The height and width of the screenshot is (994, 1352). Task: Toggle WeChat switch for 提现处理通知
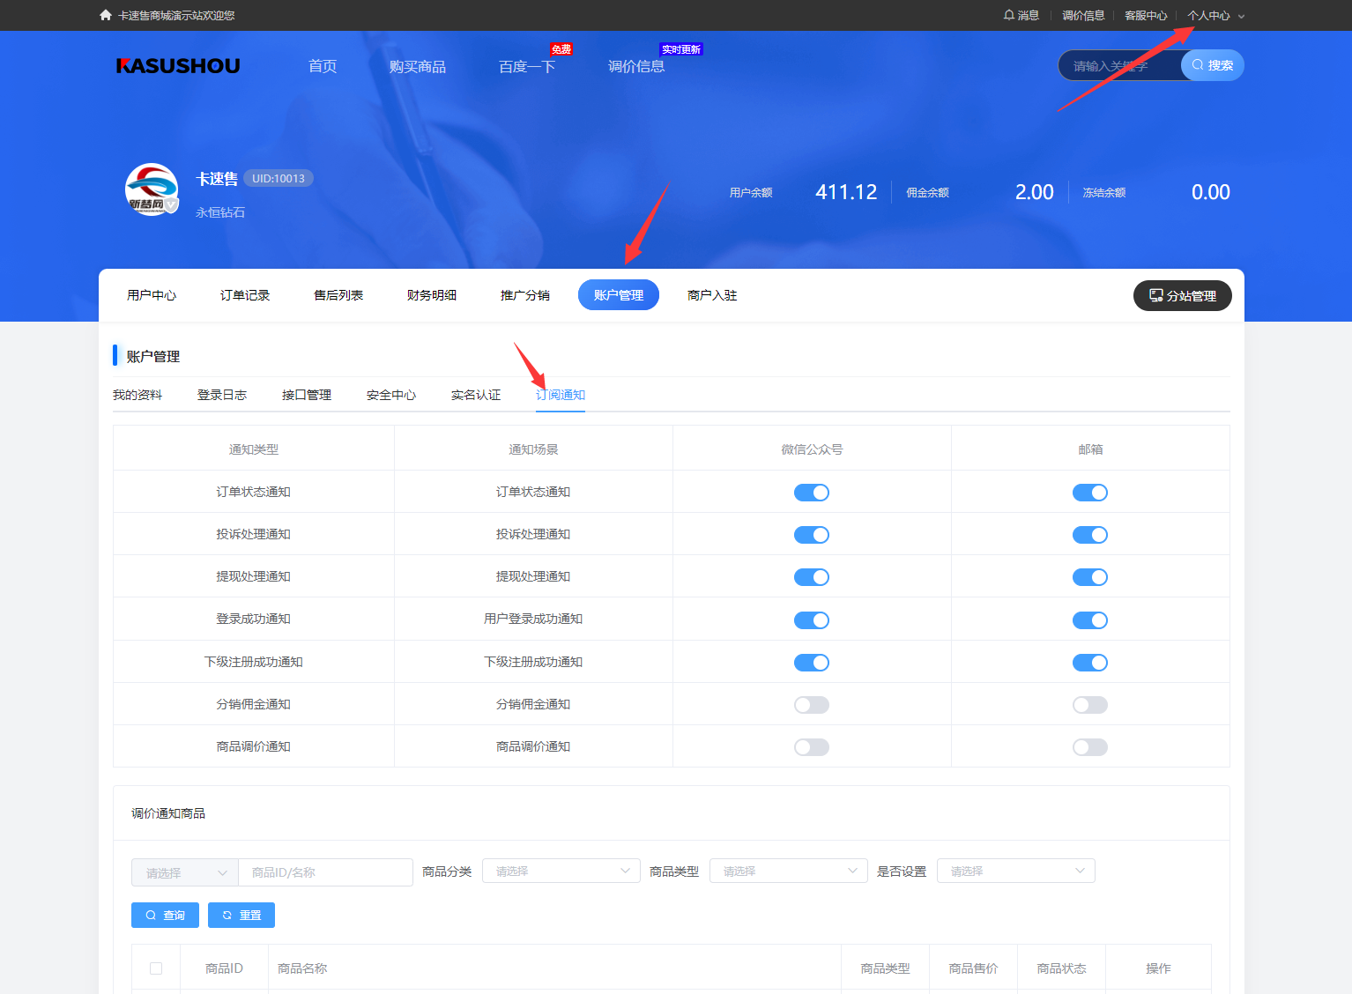tap(812, 577)
